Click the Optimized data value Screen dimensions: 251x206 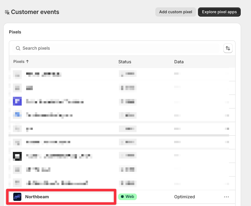click(x=184, y=197)
